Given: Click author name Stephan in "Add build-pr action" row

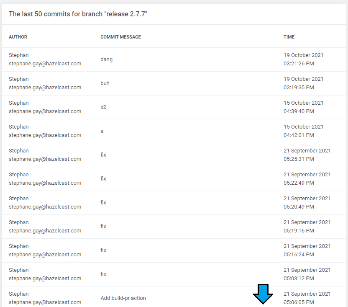Looking at the screenshot, I should pyautogui.click(x=19, y=294).
